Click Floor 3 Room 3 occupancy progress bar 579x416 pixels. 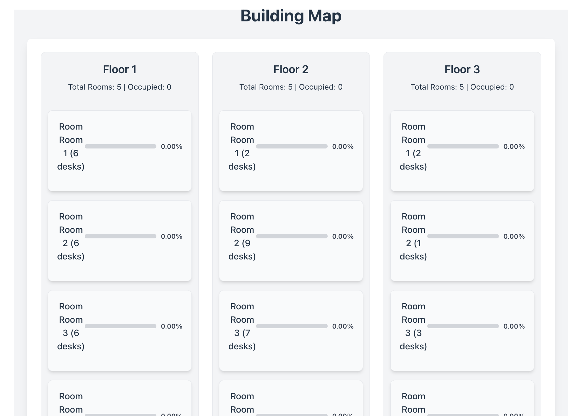(x=463, y=326)
